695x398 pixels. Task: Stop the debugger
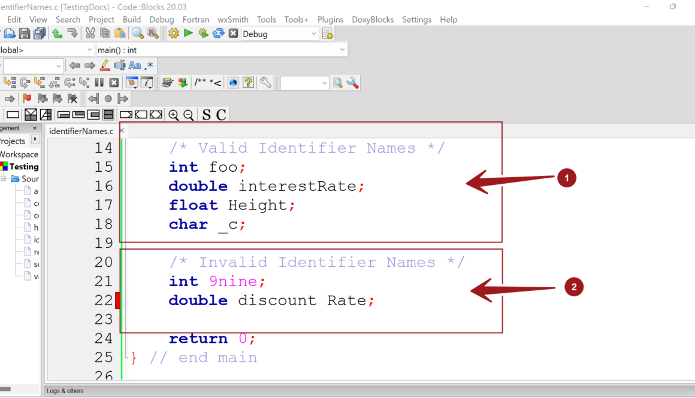pyautogui.click(x=114, y=83)
